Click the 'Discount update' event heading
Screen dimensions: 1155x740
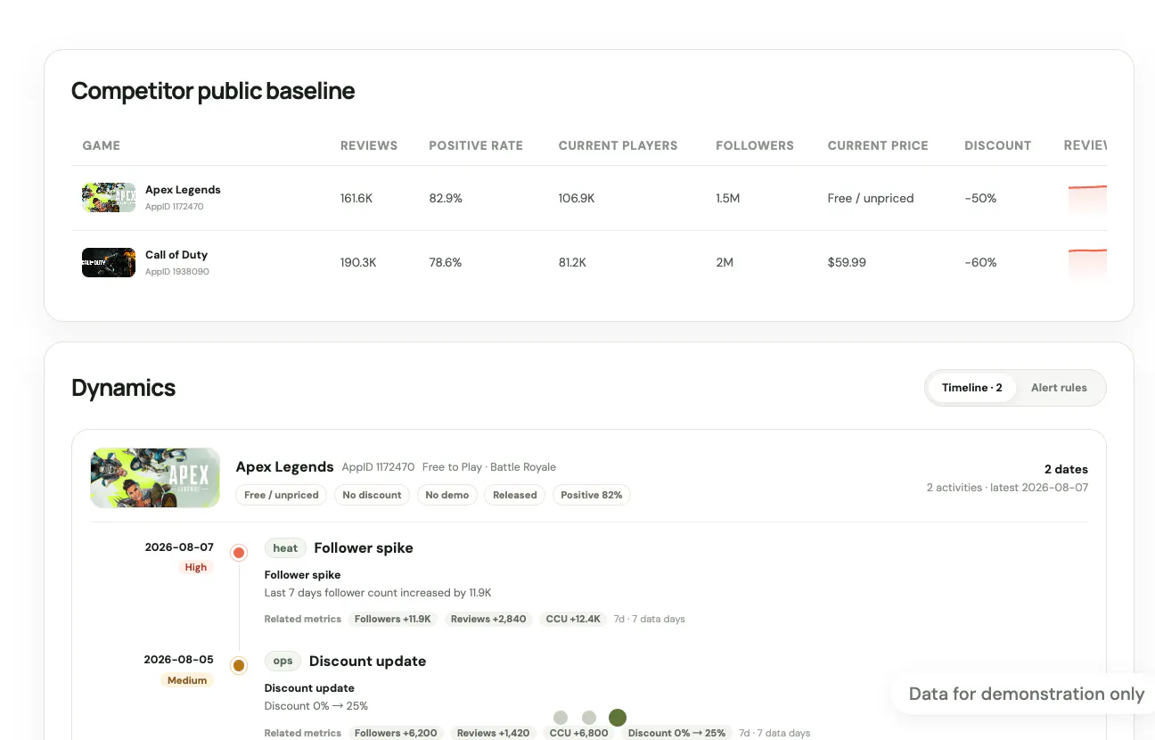tap(367, 662)
